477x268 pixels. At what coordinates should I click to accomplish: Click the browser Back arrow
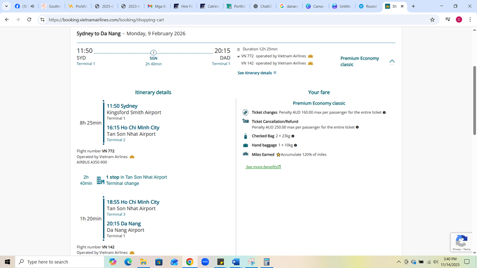coord(7,20)
